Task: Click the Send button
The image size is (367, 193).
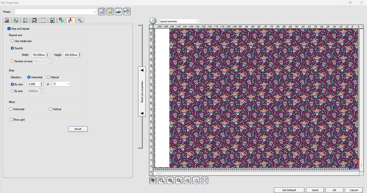Action: 315,190
